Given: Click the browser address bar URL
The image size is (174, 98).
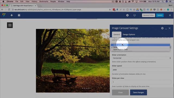Looking at the screenshot, I should [48, 10].
